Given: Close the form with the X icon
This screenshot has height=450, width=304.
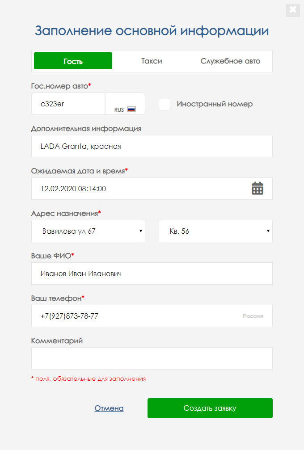Looking at the screenshot, I should click(293, 10).
